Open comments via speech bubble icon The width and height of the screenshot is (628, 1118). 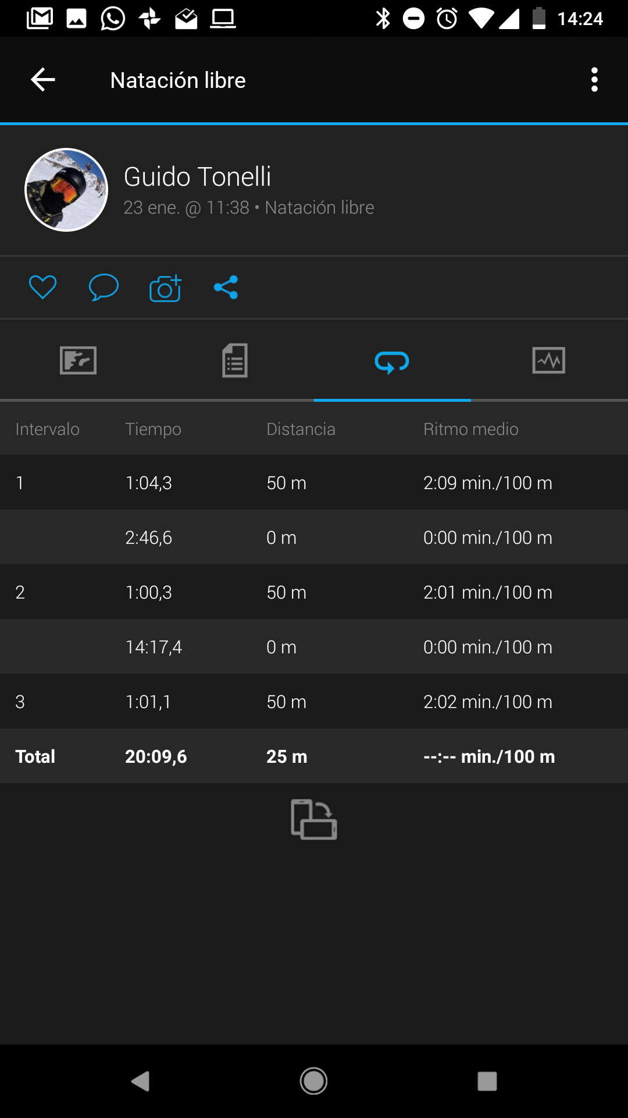click(104, 287)
